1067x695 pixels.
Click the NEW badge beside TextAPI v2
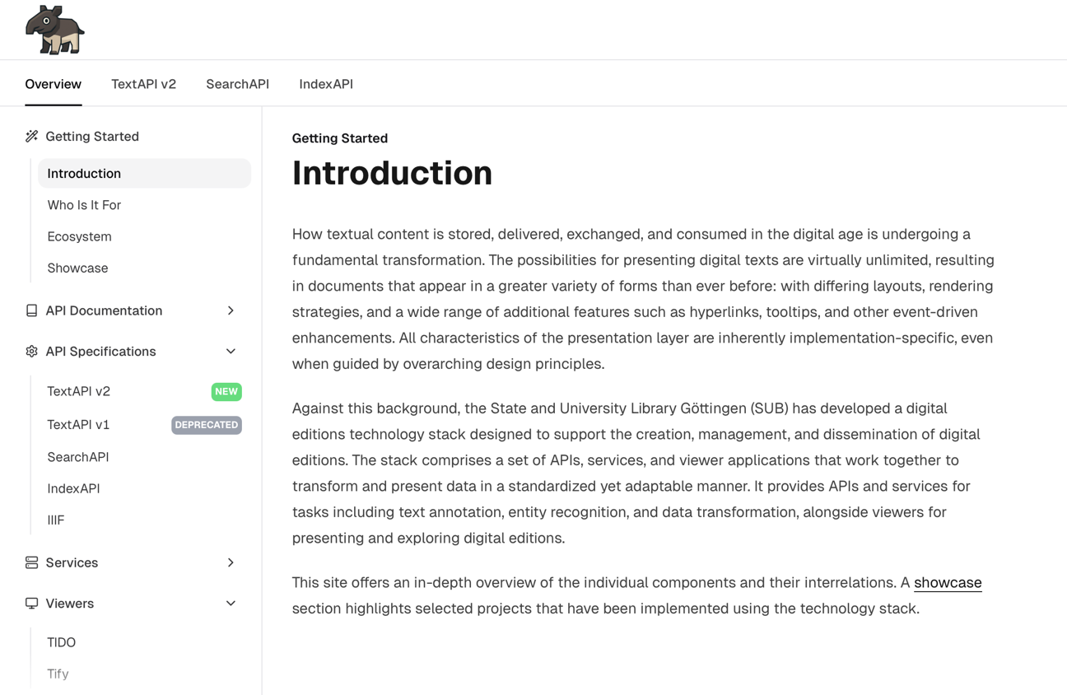point(226,392)
